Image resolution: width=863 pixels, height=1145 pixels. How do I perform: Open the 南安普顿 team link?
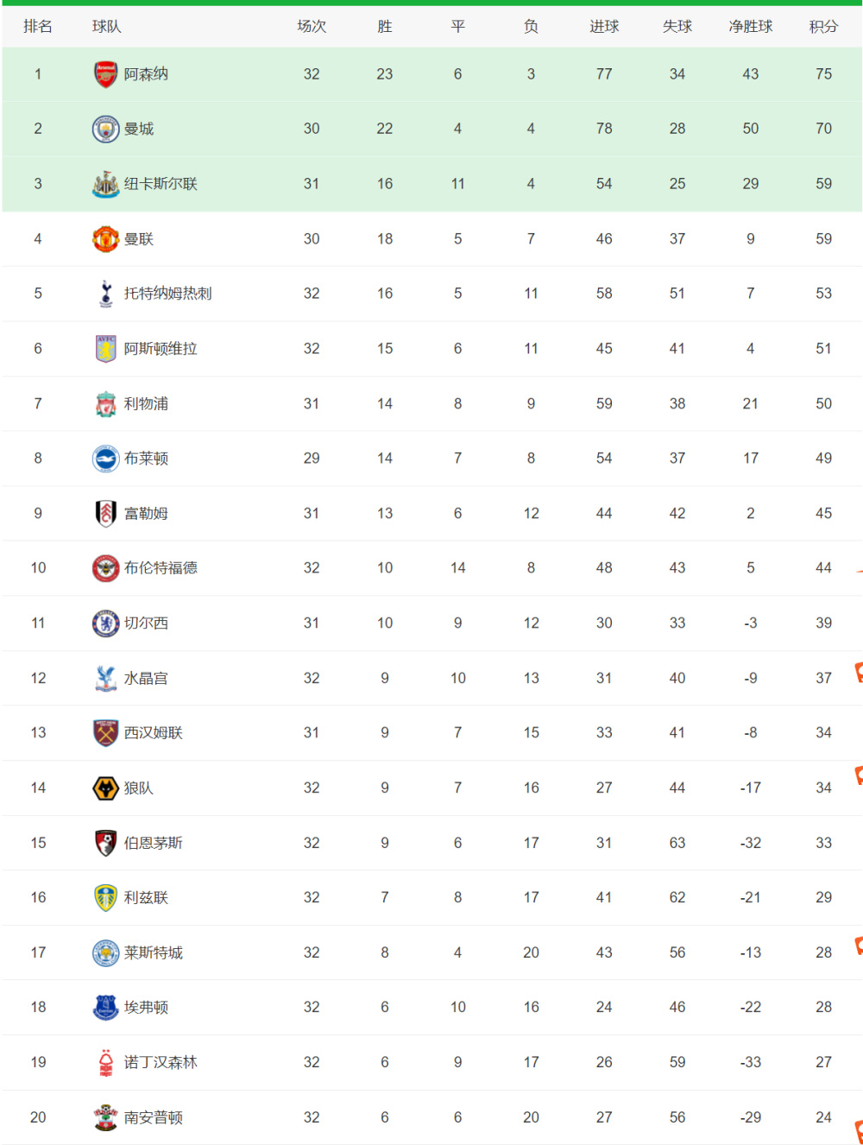pyautogui.click(x=153, y=1117)
